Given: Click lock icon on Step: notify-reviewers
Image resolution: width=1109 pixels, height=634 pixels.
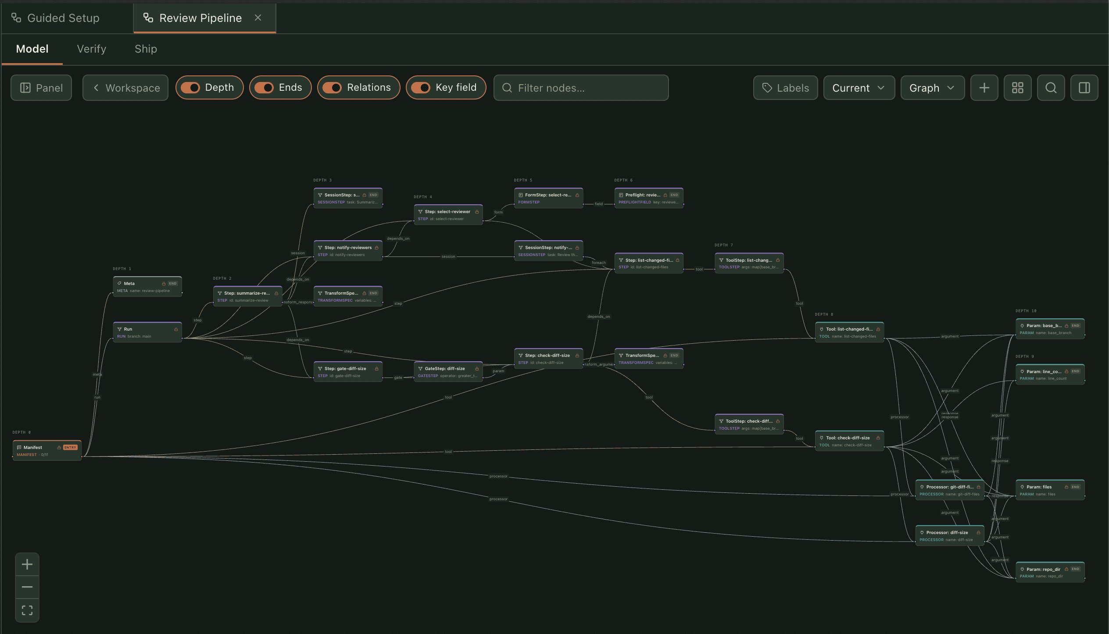Looking at the screenshot, I should coord(376,248).
